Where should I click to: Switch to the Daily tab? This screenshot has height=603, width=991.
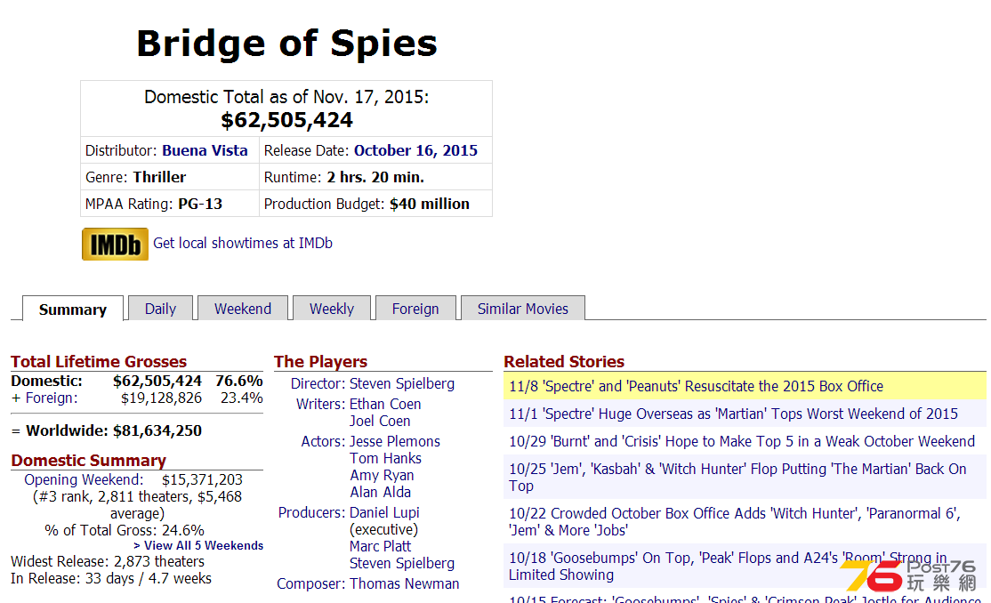(x=160, y=309)
